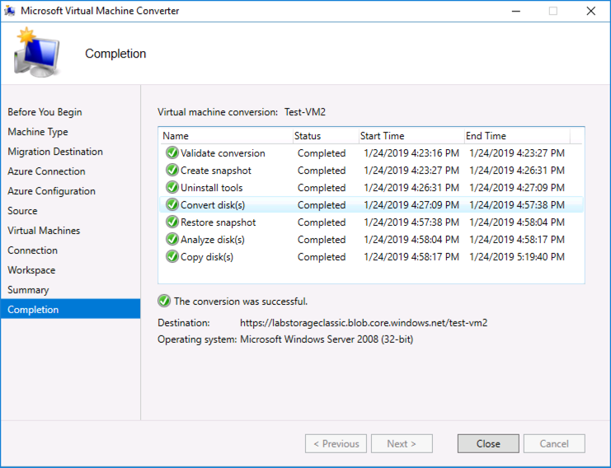Click The conversion was successful message
This screenshot has width=611, height=468.
coord(241,302)
